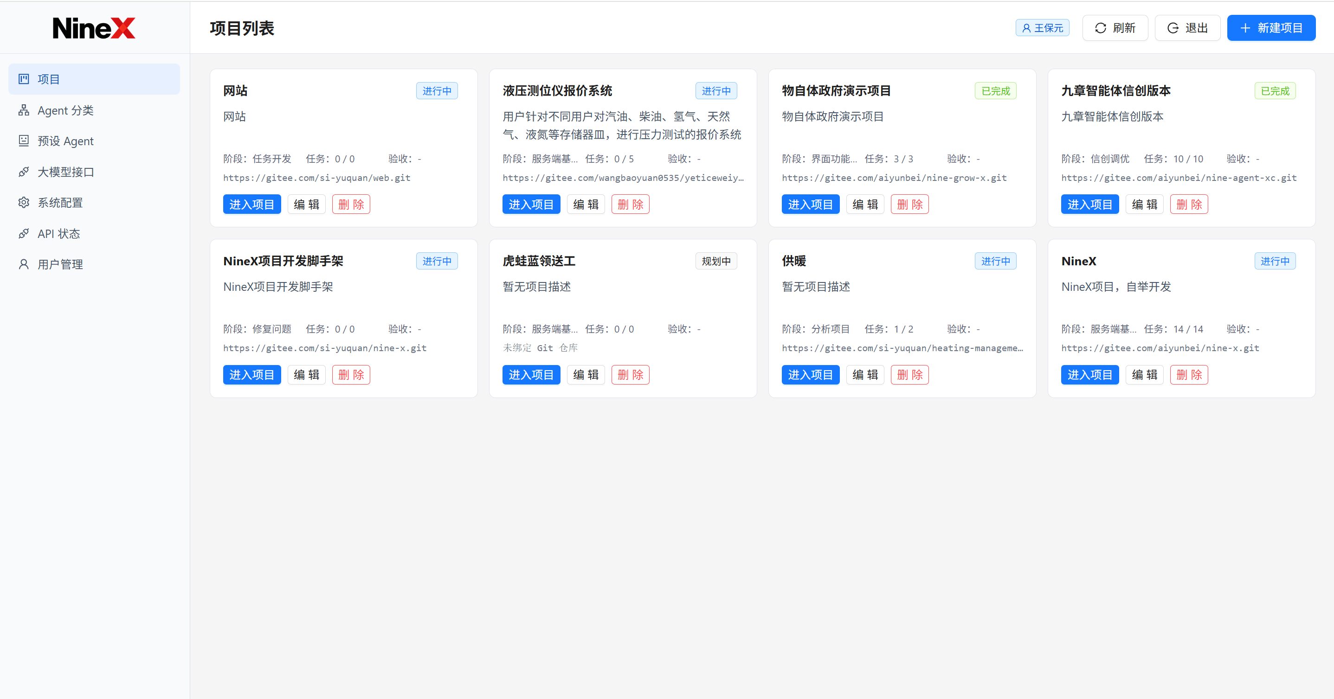Enter the 网站 project

coord(251,205)
